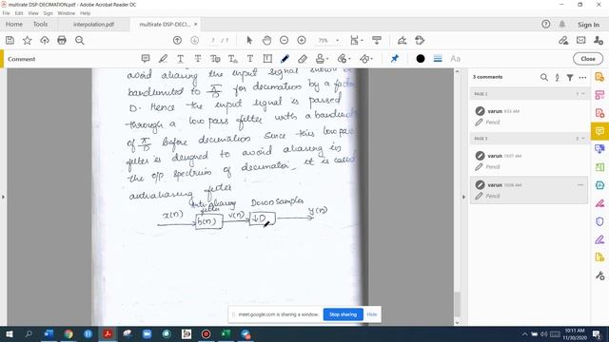Click Hide on the sharing notification
Image resolution: width=609 pixels, height=342 pixels.
coord(372,314)
